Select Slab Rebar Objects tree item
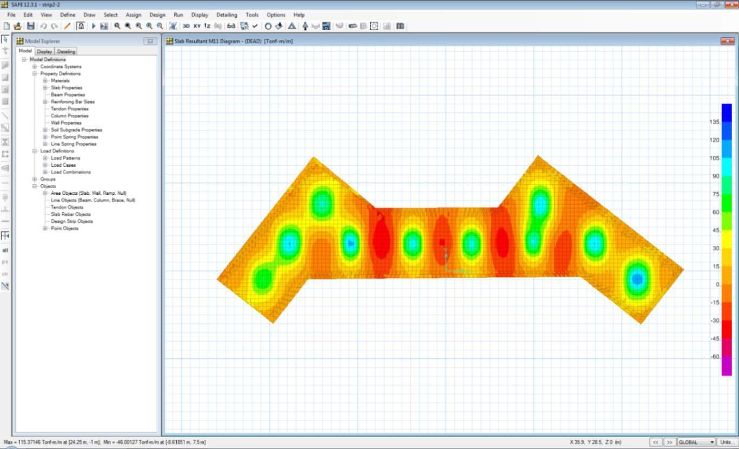 coord(71,214)
